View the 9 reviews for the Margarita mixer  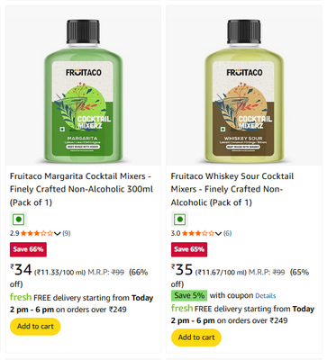pos(67,233)
